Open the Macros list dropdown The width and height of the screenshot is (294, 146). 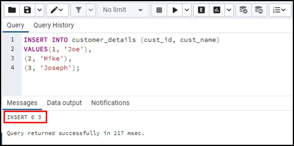point(280,10)
